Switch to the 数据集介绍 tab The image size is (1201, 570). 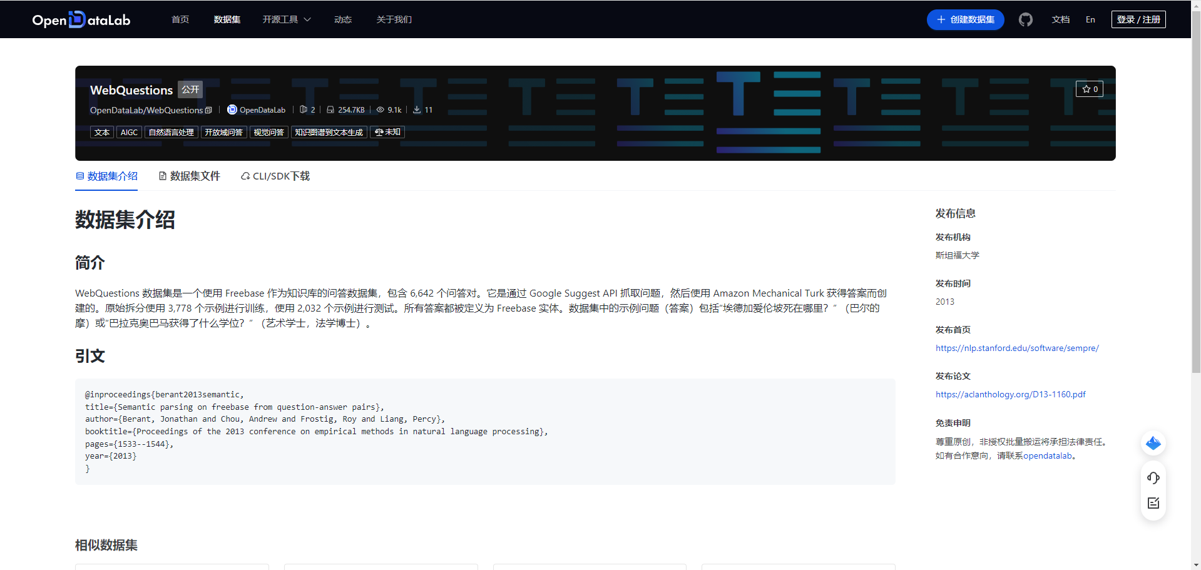point(106,176)
